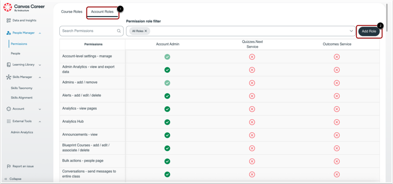The height and width of the screenshot is (184, 393).
Task: Click Account-level settings - manage permission name
Action: [87, 56]
